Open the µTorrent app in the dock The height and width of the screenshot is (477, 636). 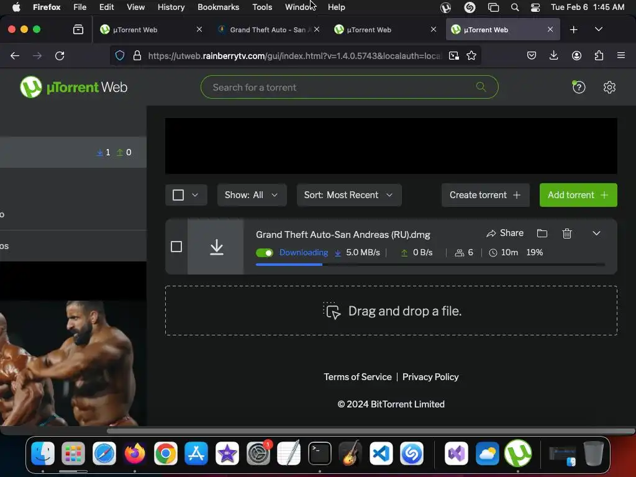point(518,453)
